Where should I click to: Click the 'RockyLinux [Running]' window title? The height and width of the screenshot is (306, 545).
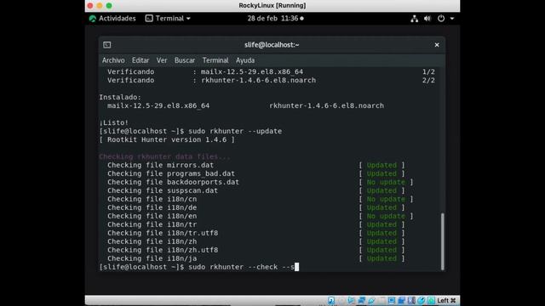[x=272, y=6]
